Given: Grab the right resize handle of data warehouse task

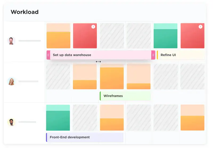Looking at the screenshot, I should pos(153,55).
